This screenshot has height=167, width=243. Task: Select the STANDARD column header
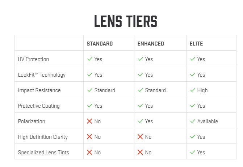point(100,44)
